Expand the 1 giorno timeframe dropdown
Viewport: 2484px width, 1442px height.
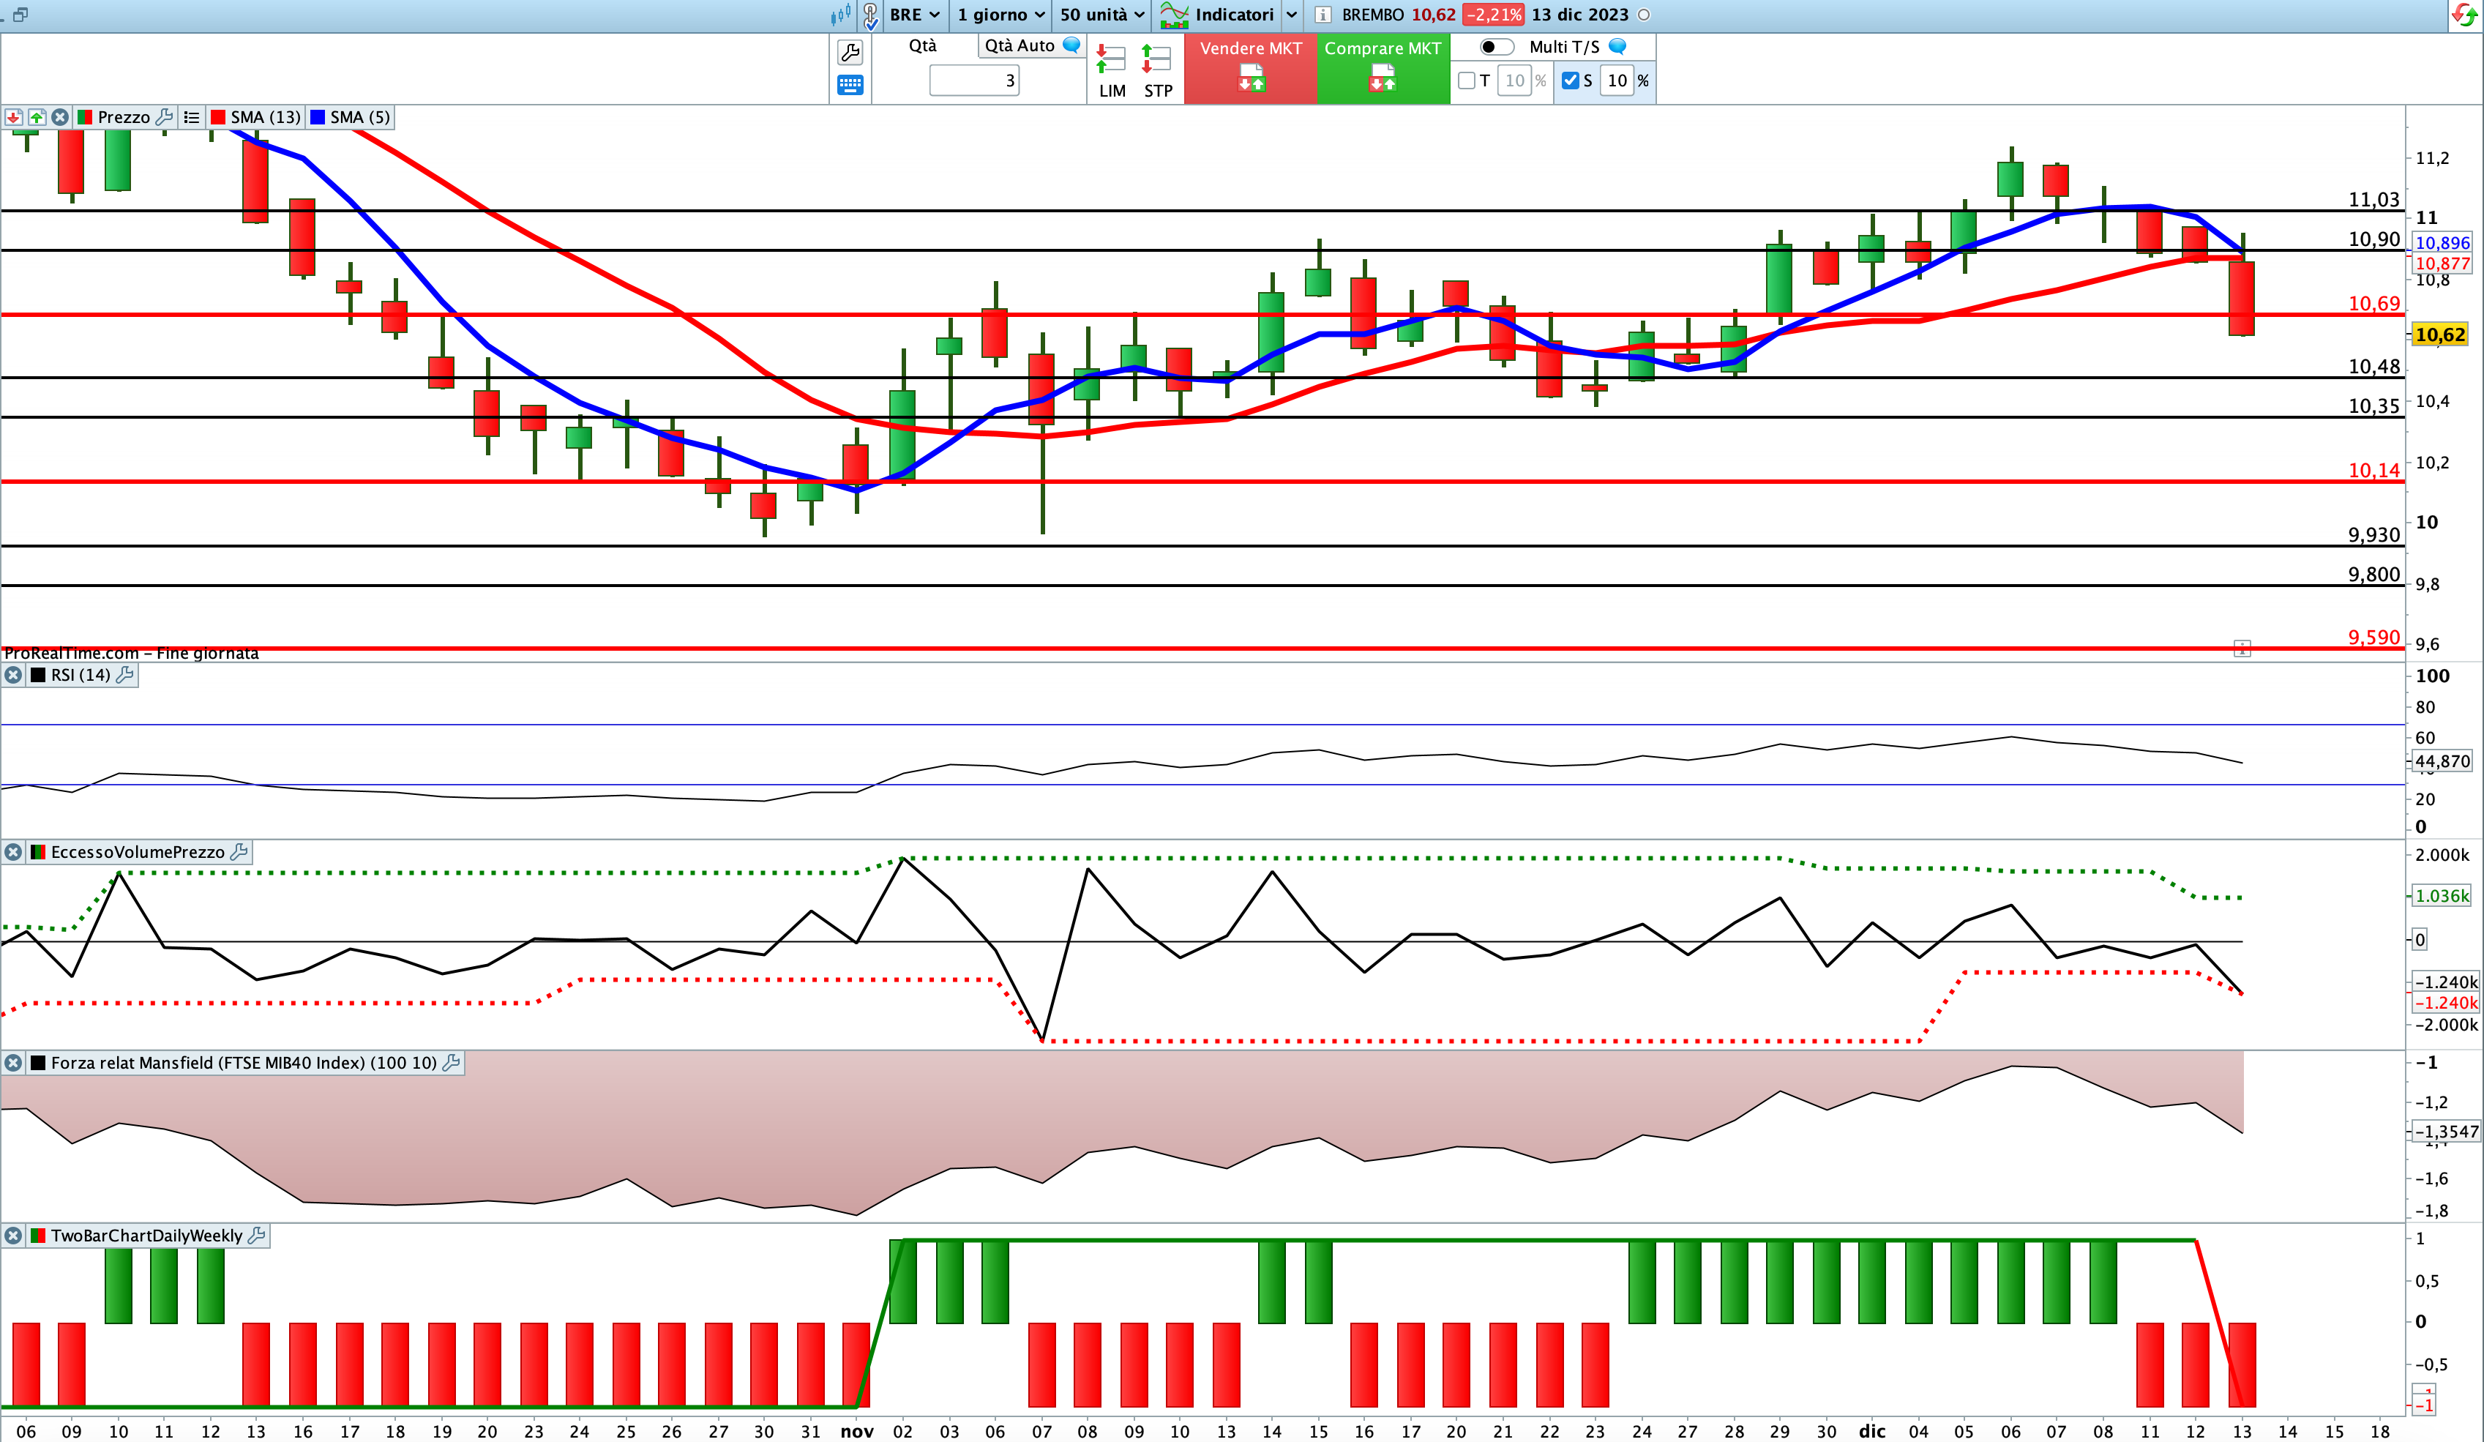coord(1000,15)
